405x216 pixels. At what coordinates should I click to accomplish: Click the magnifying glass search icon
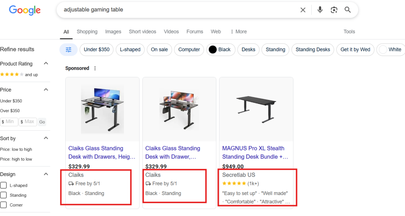348,10
